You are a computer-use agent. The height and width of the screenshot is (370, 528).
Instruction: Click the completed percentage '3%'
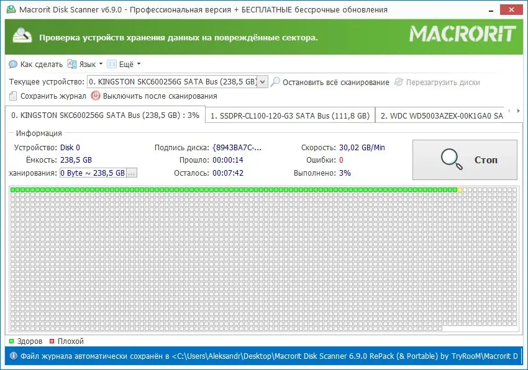[345, 173]
